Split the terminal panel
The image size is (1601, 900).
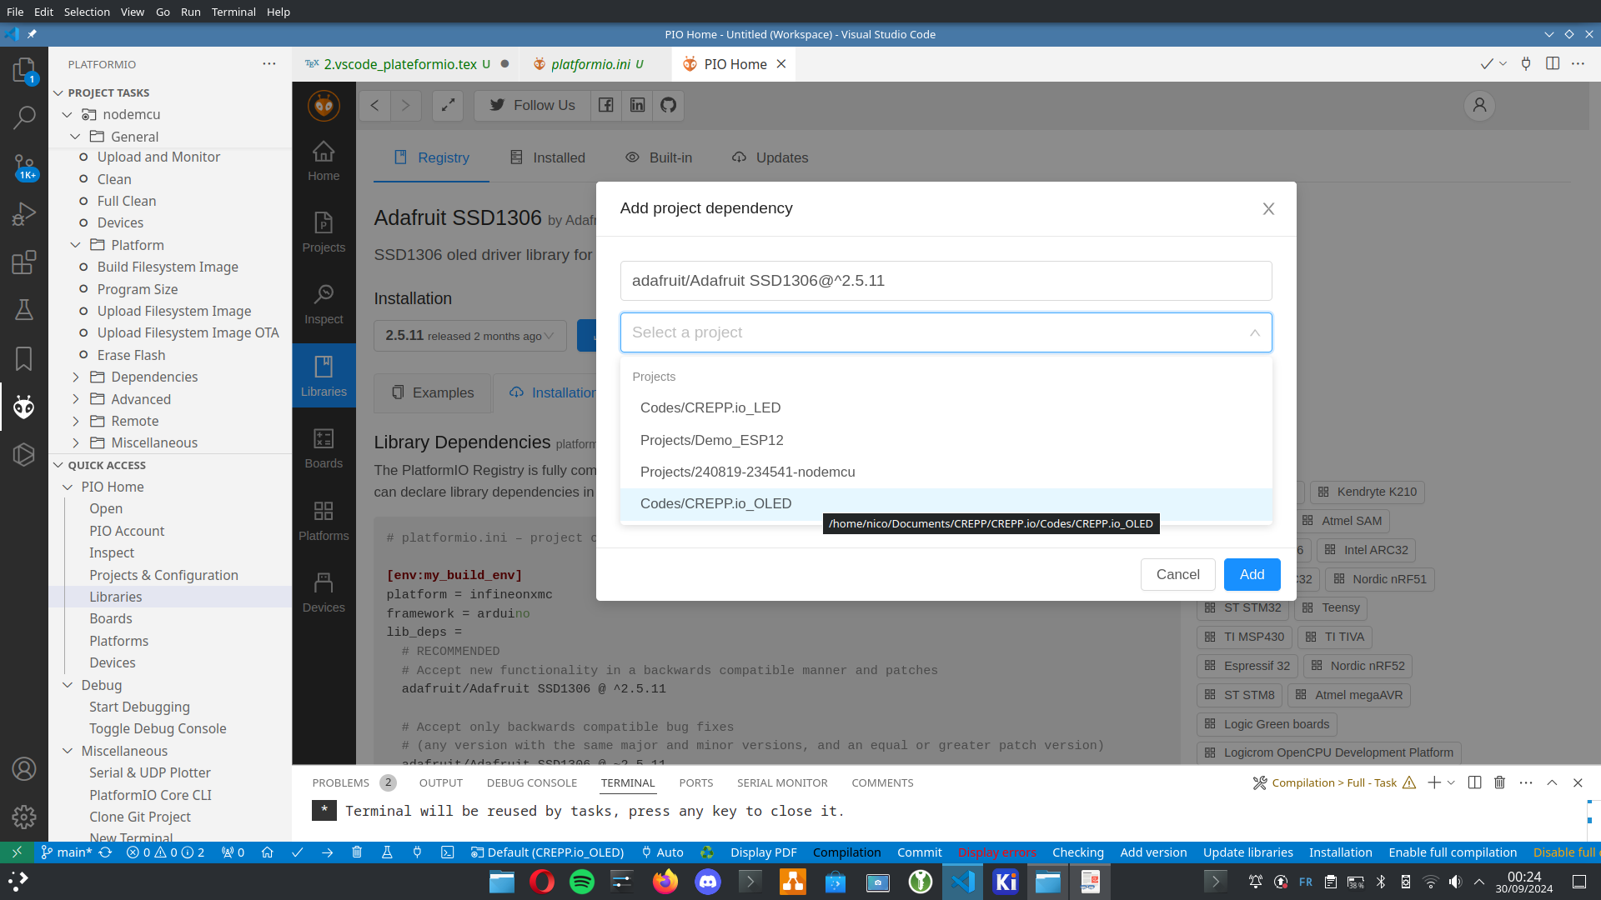(1474, 782)
